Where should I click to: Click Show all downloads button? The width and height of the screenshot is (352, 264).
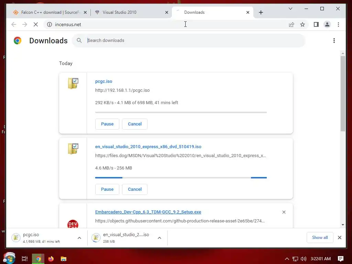tap(320, 238)
